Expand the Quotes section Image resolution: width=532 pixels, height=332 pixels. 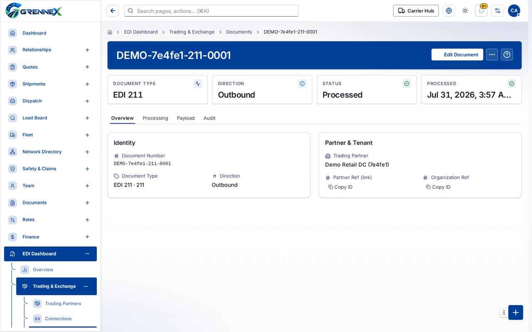87,67
